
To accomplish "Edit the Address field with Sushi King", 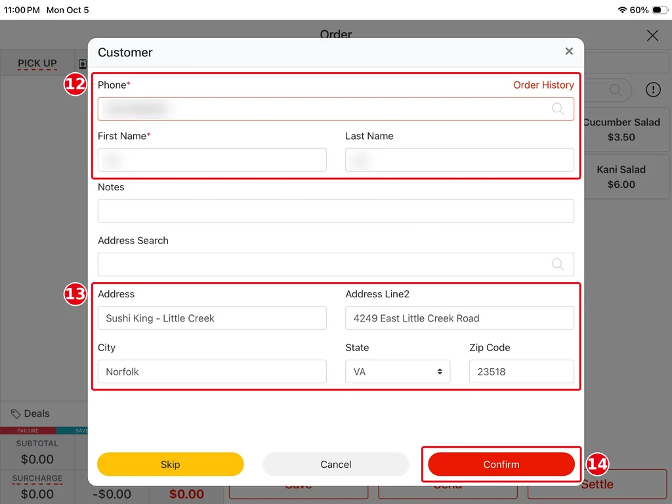I will click(x=212, y=318).
